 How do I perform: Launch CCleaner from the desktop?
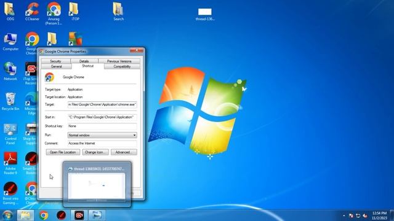(x=32, y=11)
